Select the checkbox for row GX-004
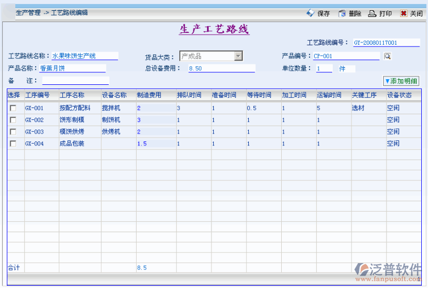The width and height of the screenshot is (428, 288). pyautogui.click(x=12, y=144)
